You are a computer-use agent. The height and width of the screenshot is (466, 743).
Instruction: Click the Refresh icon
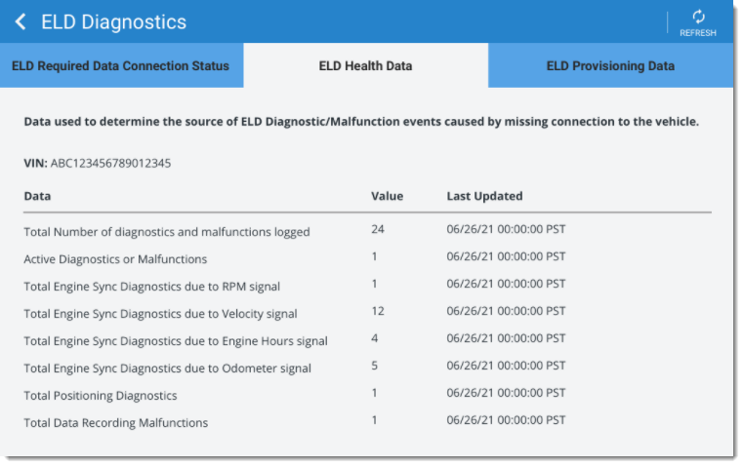point(698,17)
